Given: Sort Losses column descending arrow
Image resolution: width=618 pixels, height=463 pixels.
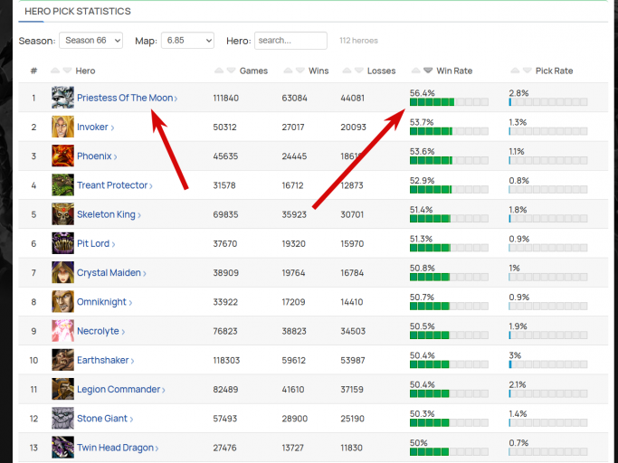Looking at the screenshot, I should click(x=359, y=71).
